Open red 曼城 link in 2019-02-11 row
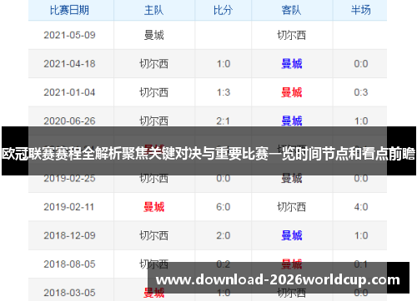This screenshot has height=301, width=417. click(153, 207)
